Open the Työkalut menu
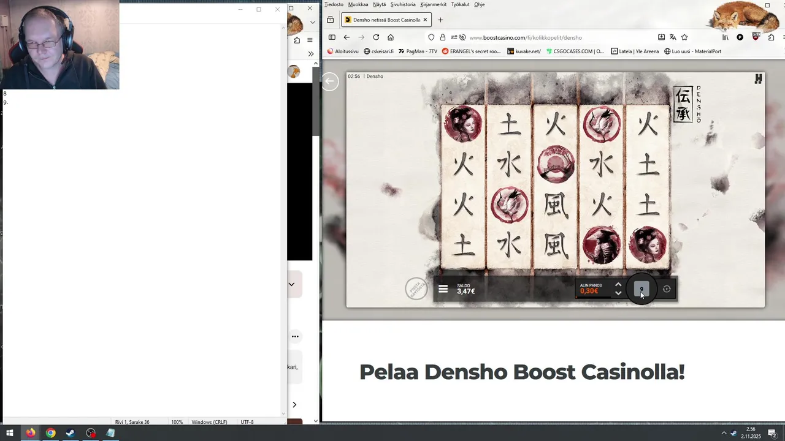The height and width of the screenshot is (441, 785). click(x=460, y=4)
